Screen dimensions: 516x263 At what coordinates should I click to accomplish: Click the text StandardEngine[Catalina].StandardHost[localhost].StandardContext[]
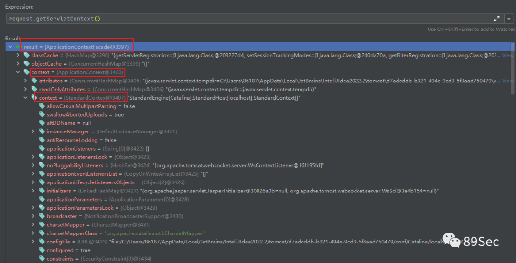pyautogui.click(x=214, y=98)
